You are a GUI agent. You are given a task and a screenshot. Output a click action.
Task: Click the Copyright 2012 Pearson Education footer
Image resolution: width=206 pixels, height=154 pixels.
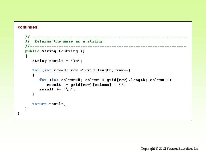point(170,149)
